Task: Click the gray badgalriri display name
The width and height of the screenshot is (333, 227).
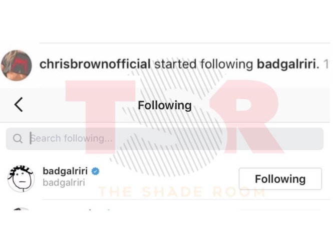Action: click(64, 182)
